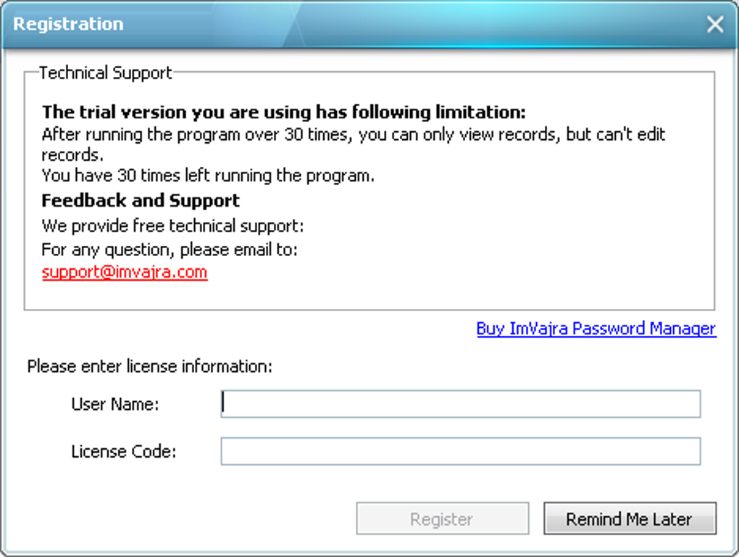Select the License Code input box
Screen dimensions: 739x557
(461, 451)
